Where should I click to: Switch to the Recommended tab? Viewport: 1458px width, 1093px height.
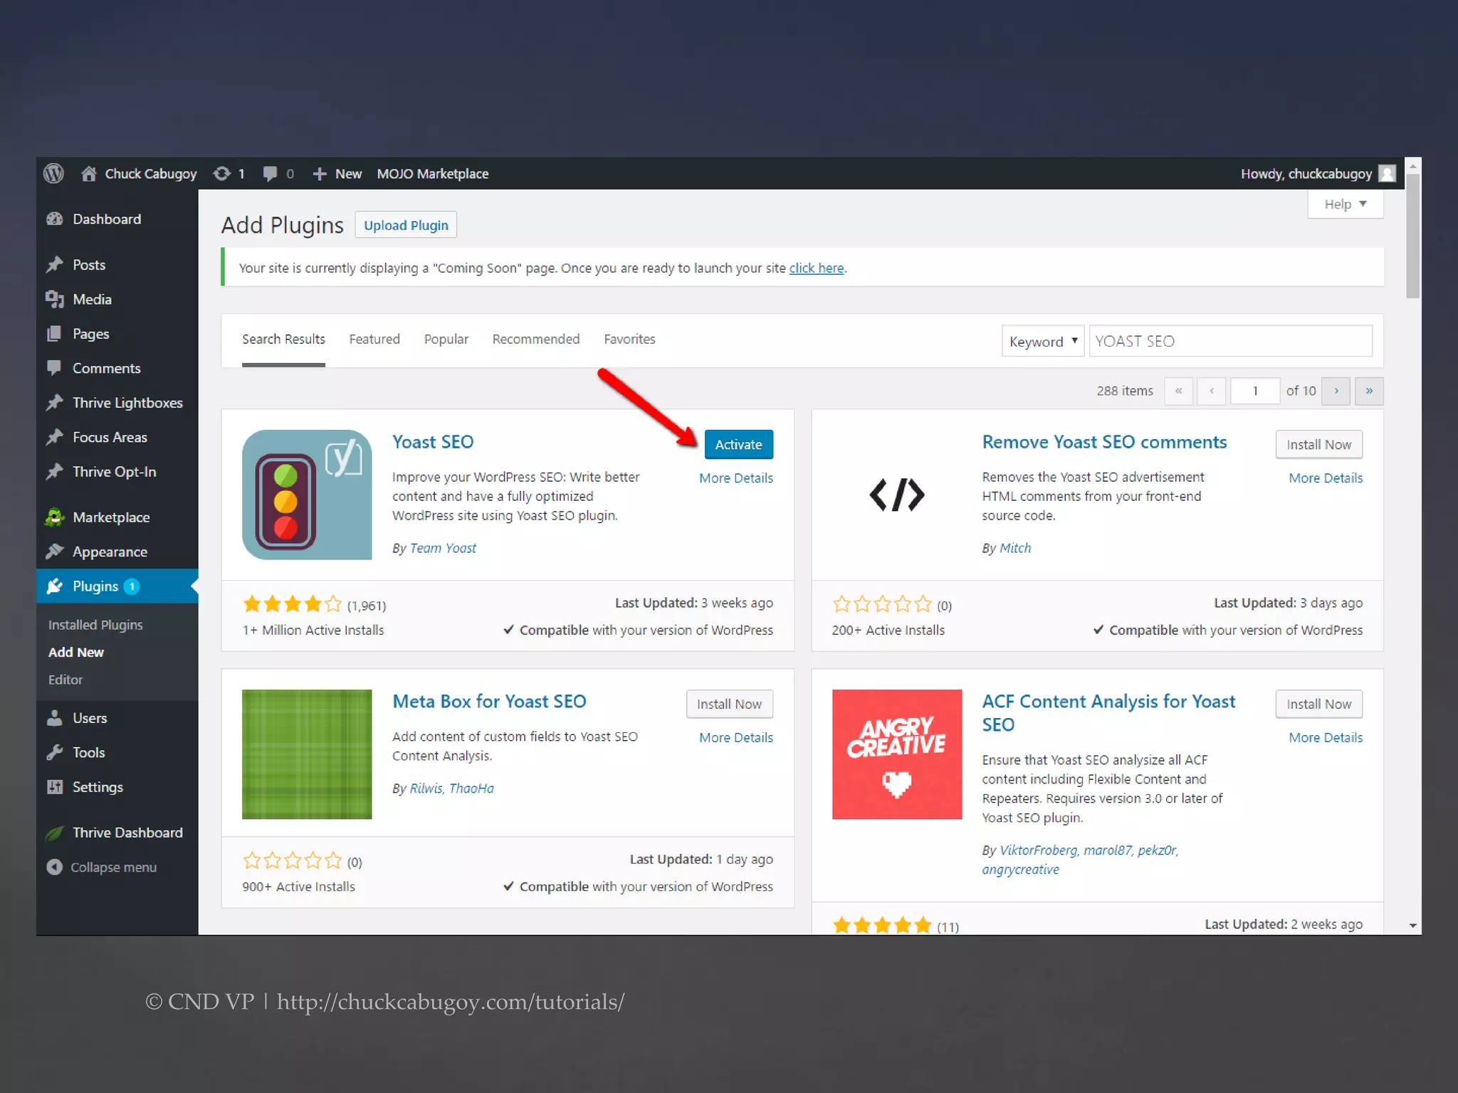pyautogui.click(x=536, y=339)
